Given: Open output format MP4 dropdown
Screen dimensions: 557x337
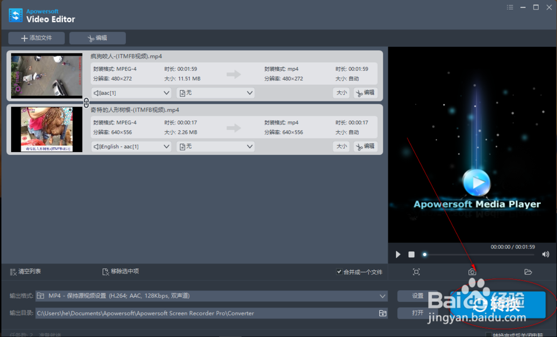Looking at the screenshot, I should (211, 296).
